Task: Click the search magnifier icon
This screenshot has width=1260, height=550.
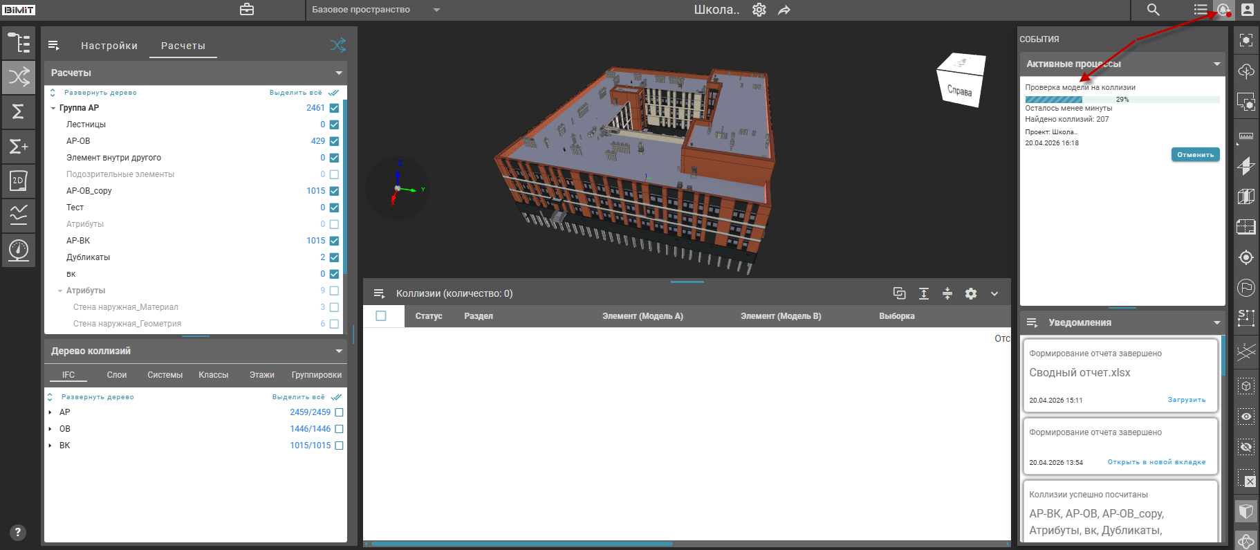Action: point(1153,10)
